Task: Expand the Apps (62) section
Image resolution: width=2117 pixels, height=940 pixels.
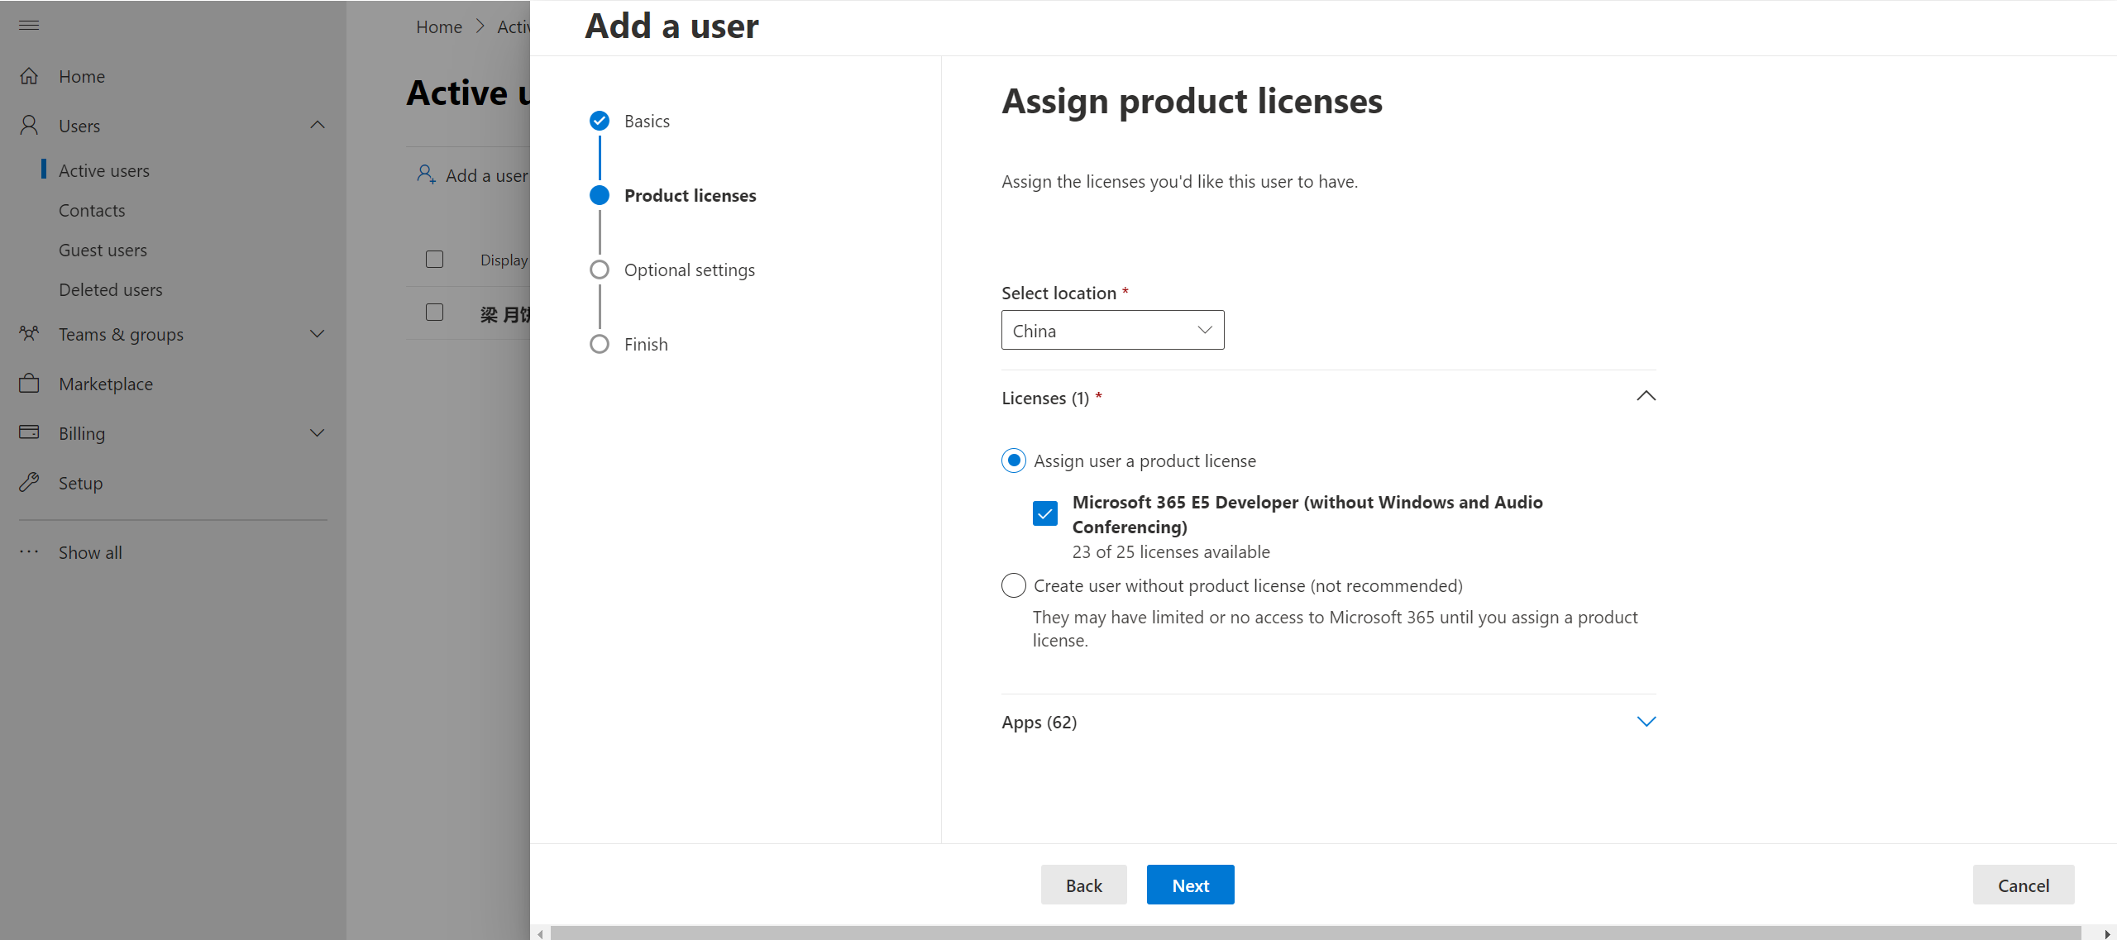Action: tap(1646, 721)
